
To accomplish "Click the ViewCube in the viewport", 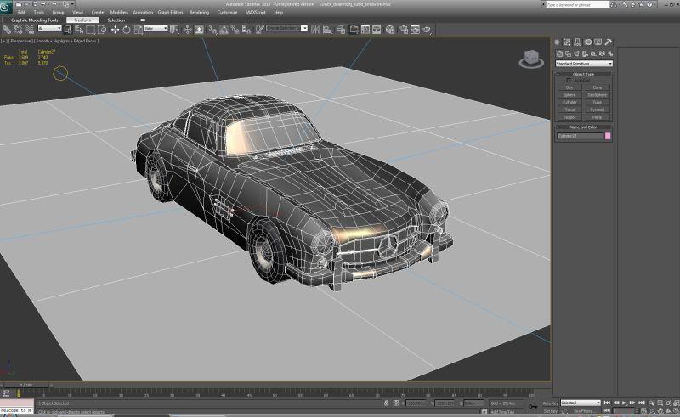I will (531, 59).
